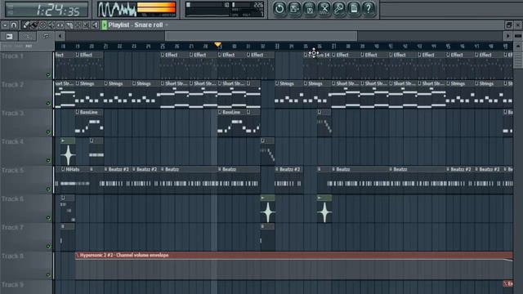Mute Track 2 with its green dot
The image size is (523, 294).
[48, 104]
